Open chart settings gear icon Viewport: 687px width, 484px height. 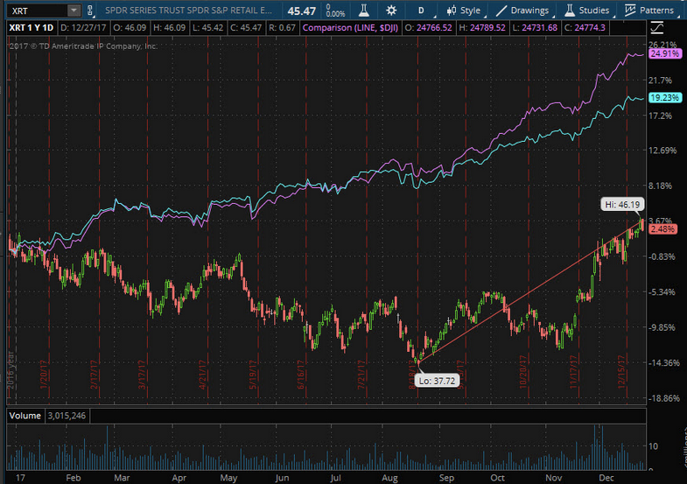pos(391,11)
